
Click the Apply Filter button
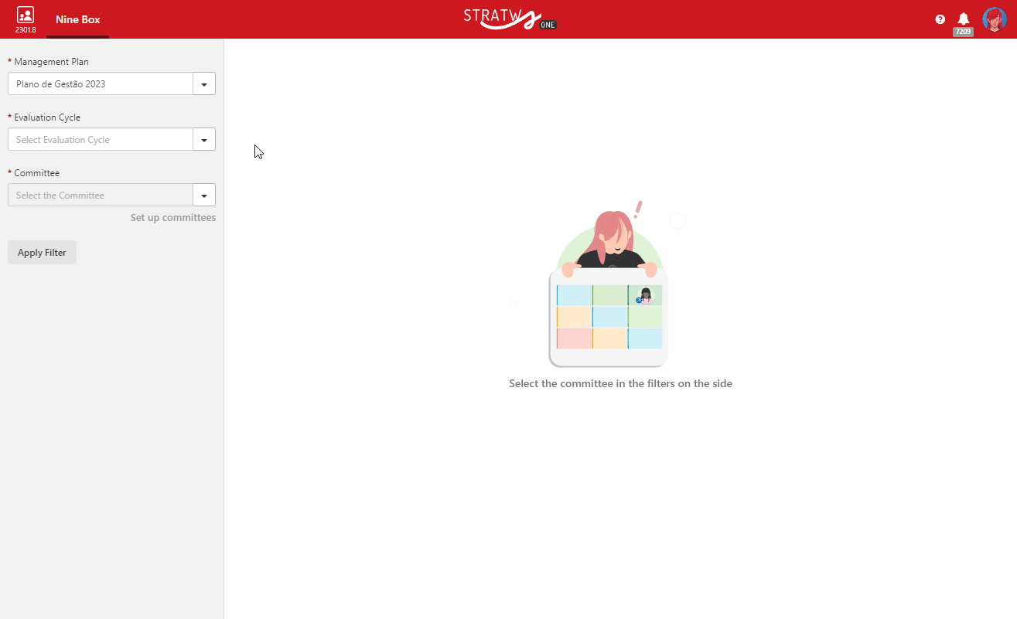tap(42, 253)
